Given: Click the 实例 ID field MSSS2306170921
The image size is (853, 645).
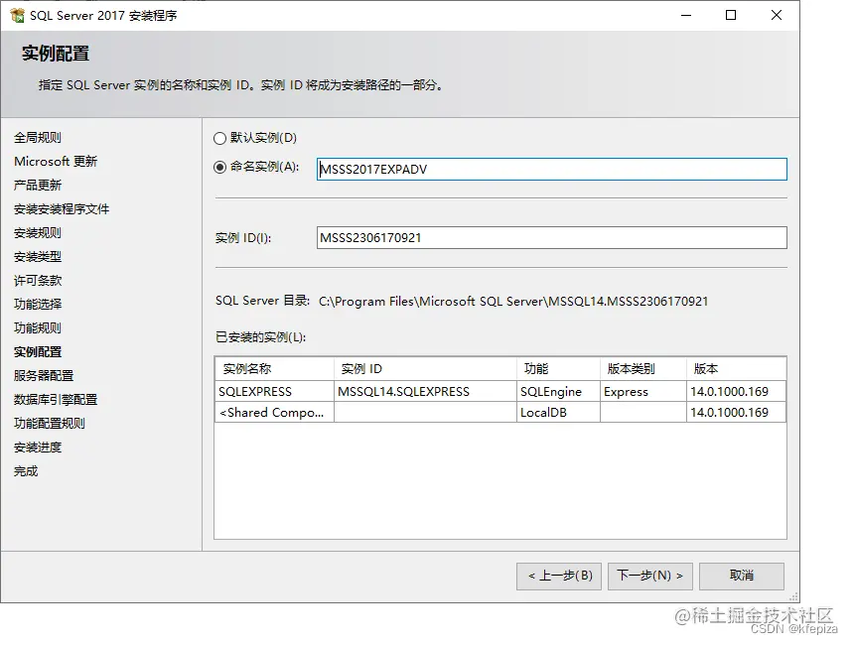Looking at the screenshot, I should [552, 238].
